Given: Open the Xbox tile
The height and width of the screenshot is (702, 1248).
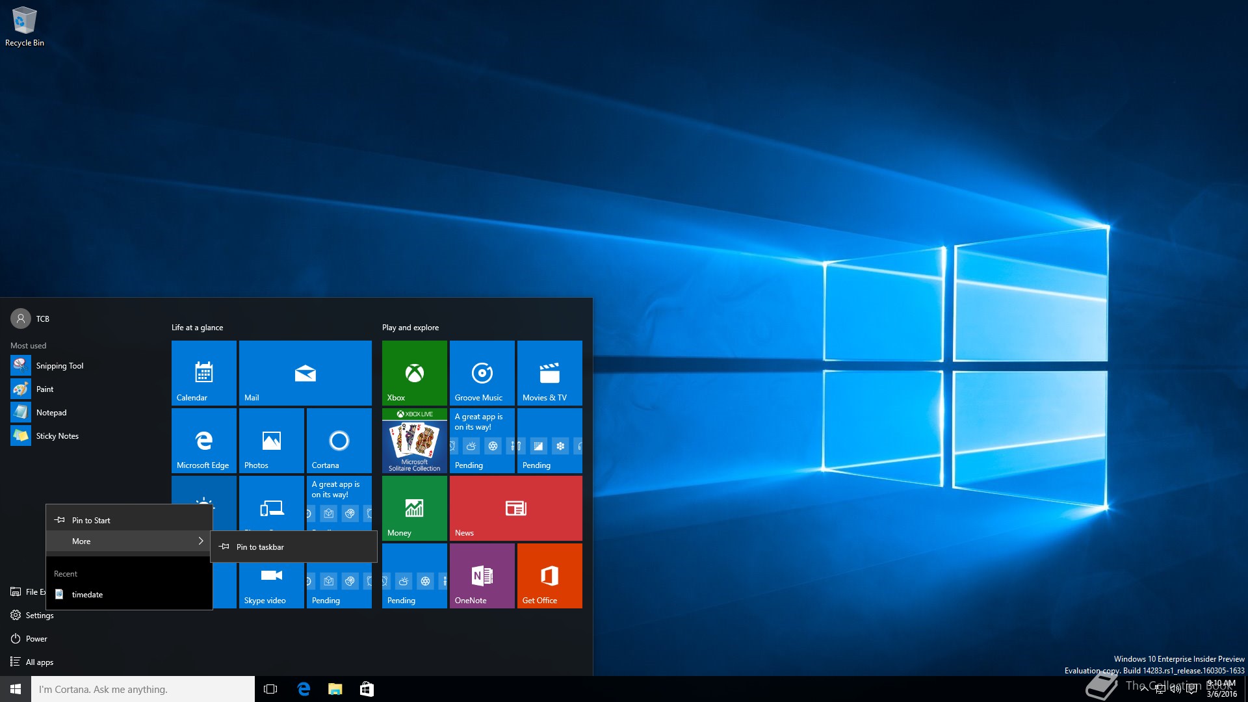Looking at the screenshot, I should (415, 373).
